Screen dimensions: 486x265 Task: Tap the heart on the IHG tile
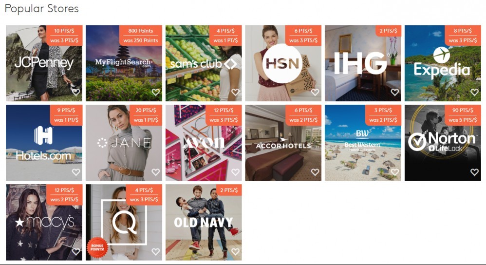pos(394,92)
